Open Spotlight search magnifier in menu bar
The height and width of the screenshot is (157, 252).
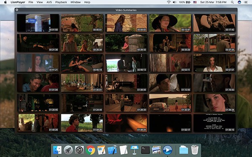click(232, 2)
